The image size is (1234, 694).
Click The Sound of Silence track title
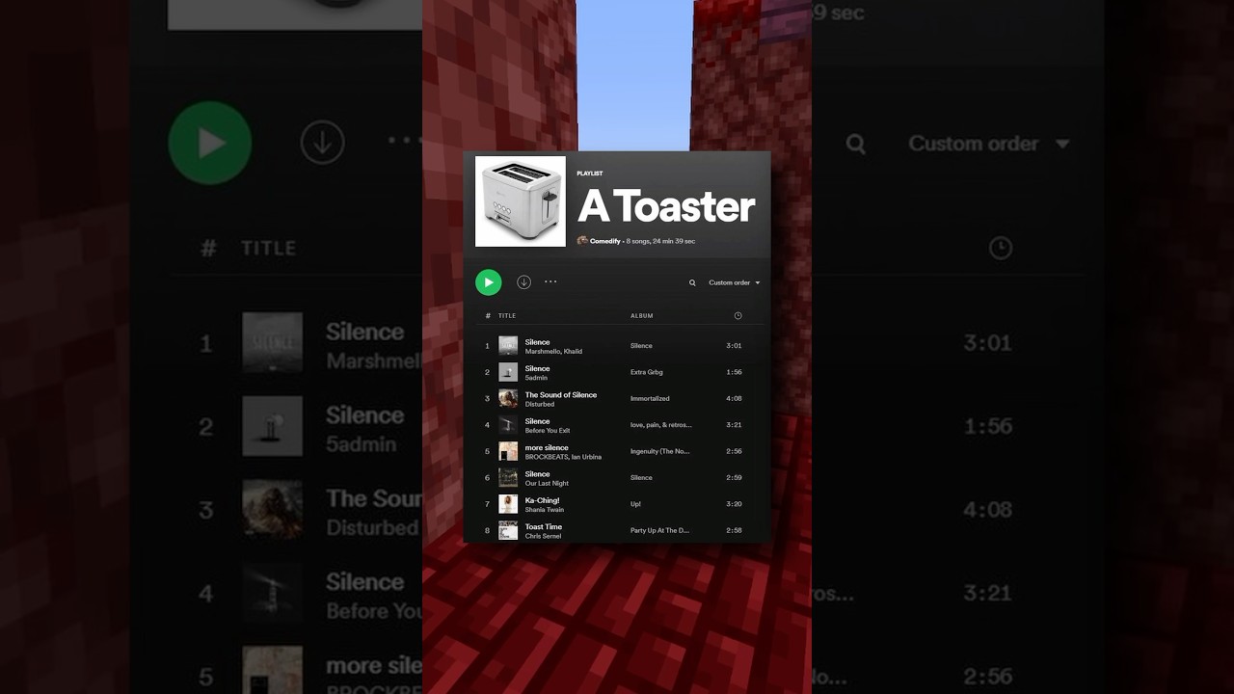561,395
